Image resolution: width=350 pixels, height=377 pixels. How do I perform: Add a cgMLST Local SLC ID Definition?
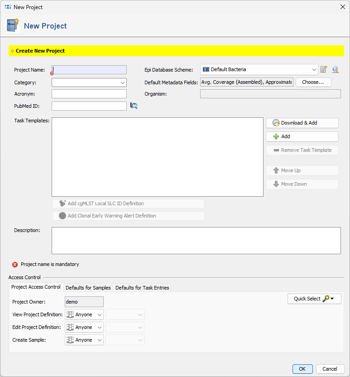click(x=128, y=203)
